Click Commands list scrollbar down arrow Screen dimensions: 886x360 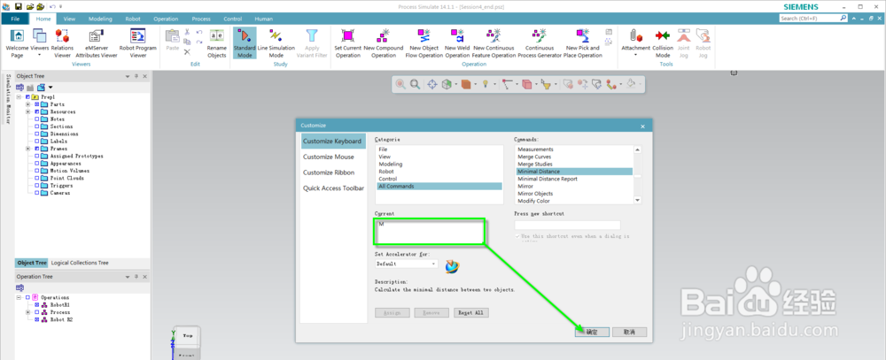pos(637,200)
